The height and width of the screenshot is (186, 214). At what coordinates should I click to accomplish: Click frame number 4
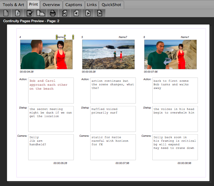click(x=20, y=37)
